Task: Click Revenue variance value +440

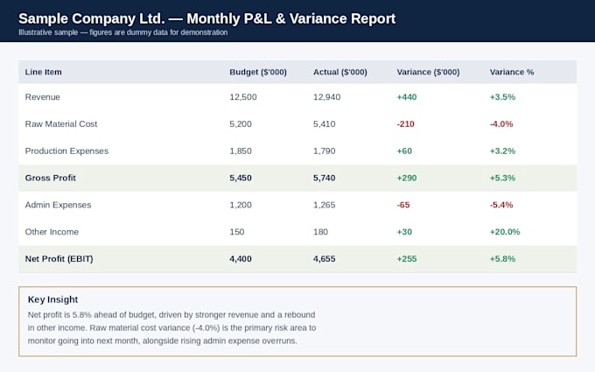Action: [x=407, y=97]
